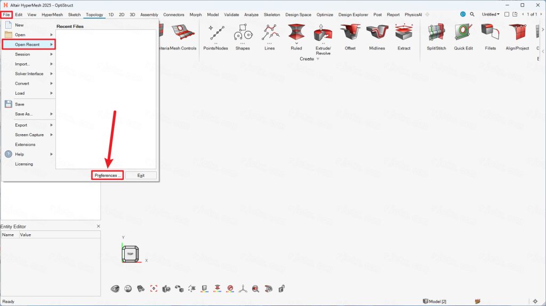Select the Points/Nodes tool

[215, 34]
